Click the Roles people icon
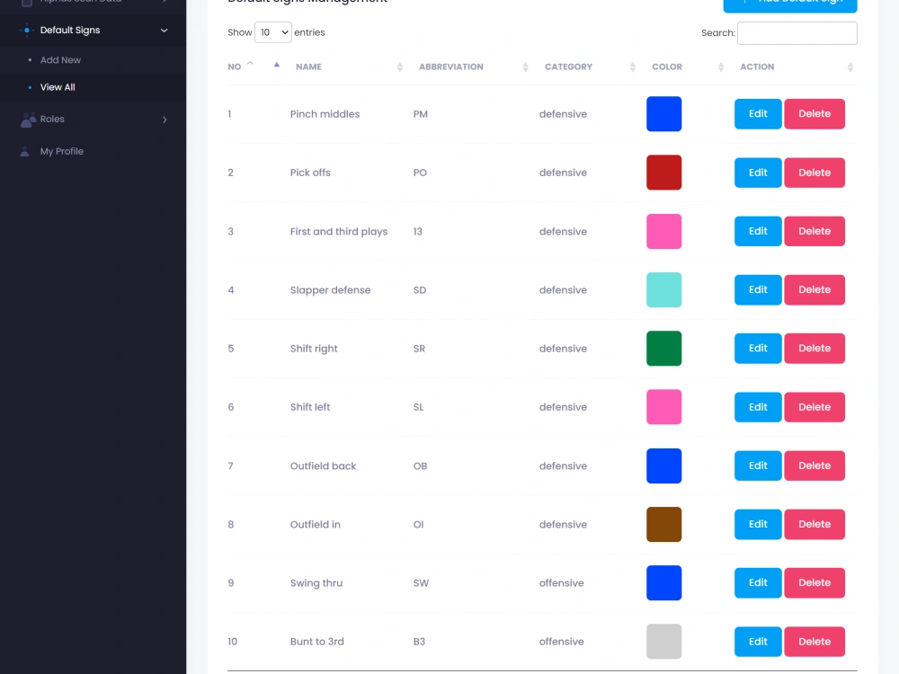 pos(28,120)
